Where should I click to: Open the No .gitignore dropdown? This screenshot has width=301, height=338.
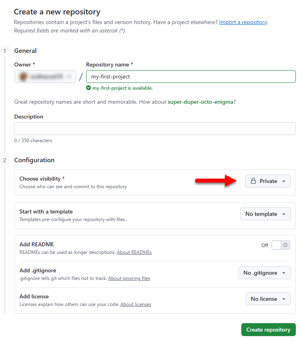coord(264,273)
